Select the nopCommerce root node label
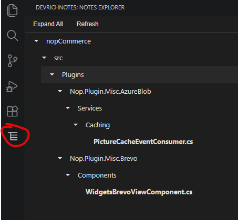238x220 pixels. (68, 41)
